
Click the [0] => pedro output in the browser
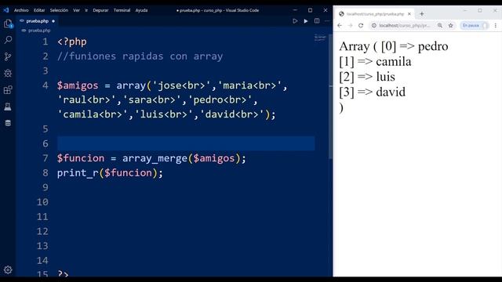[x=415, y=46]
